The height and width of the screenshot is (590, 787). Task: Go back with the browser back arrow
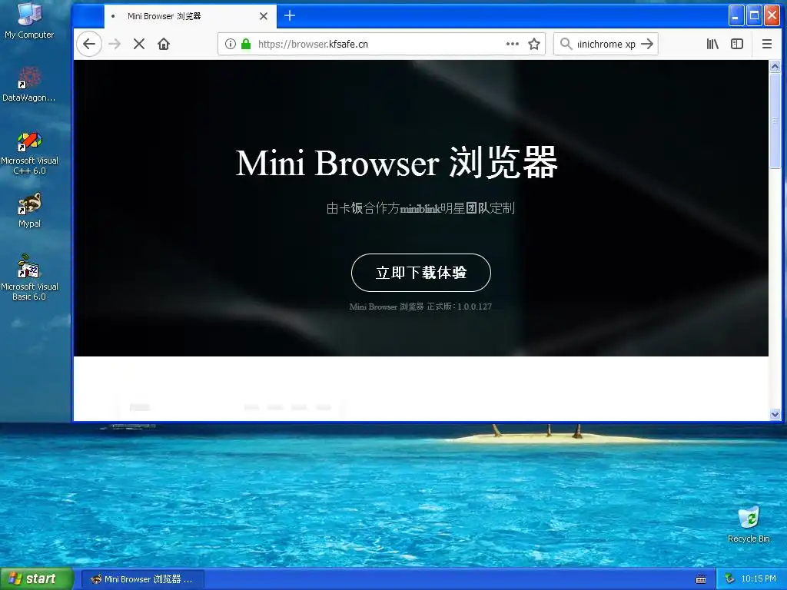(89, 44)
